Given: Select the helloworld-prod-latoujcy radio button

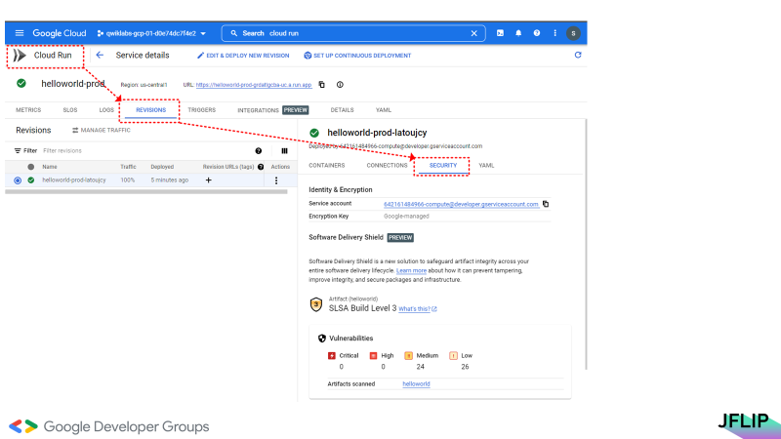Looking at the screenshot, I should tap(18, 180).
